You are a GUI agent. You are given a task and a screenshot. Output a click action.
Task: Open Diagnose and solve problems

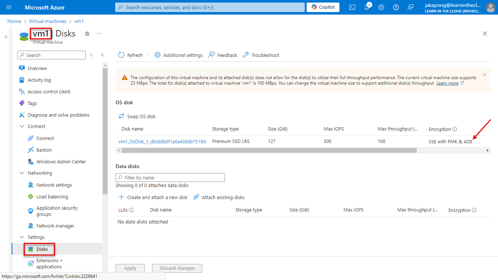pyautogui.click(x=58, y=115)
